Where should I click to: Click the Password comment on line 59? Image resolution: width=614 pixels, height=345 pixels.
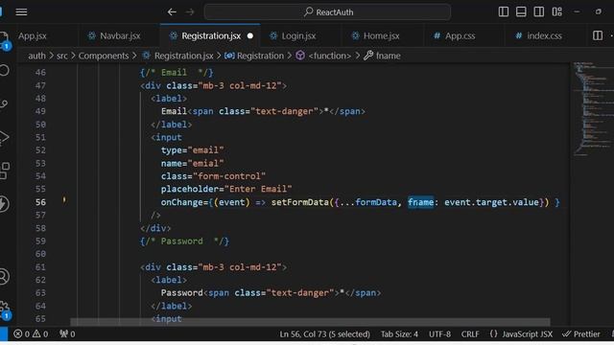click(184, 241)
